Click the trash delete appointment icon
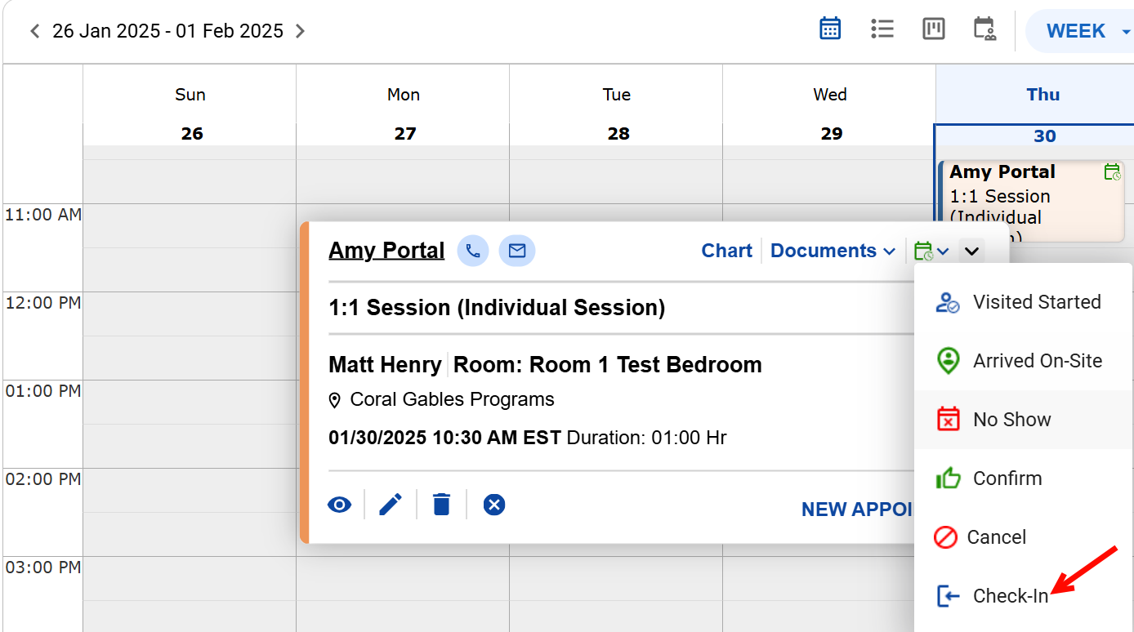 [441, 505]
